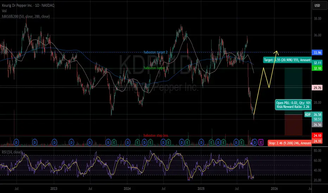Click the RSI 60.00 scale value
Screen dimensions: 328x193
[x=317, y=160]
